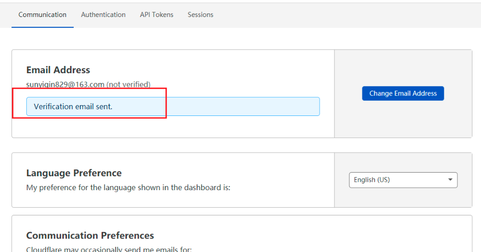481x252 pixels.
Task: Click the Change Email Address button
Action: tap(403, 93)
